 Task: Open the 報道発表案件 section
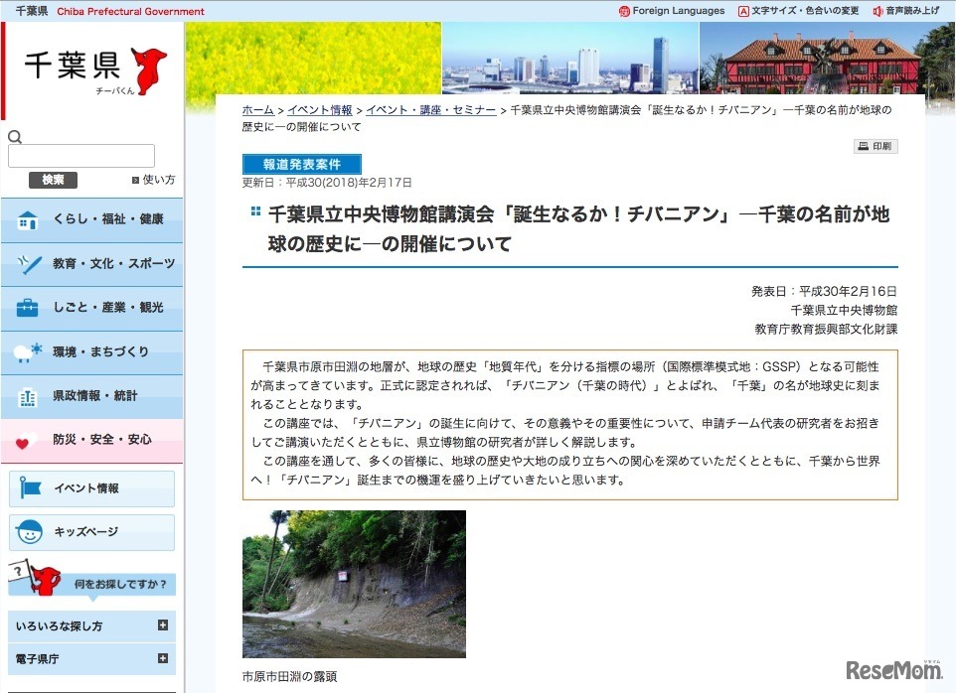(301, 164)
